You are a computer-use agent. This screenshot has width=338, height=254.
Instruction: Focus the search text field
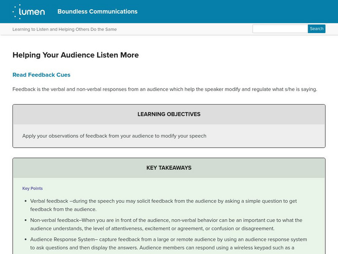coord(280,29)
